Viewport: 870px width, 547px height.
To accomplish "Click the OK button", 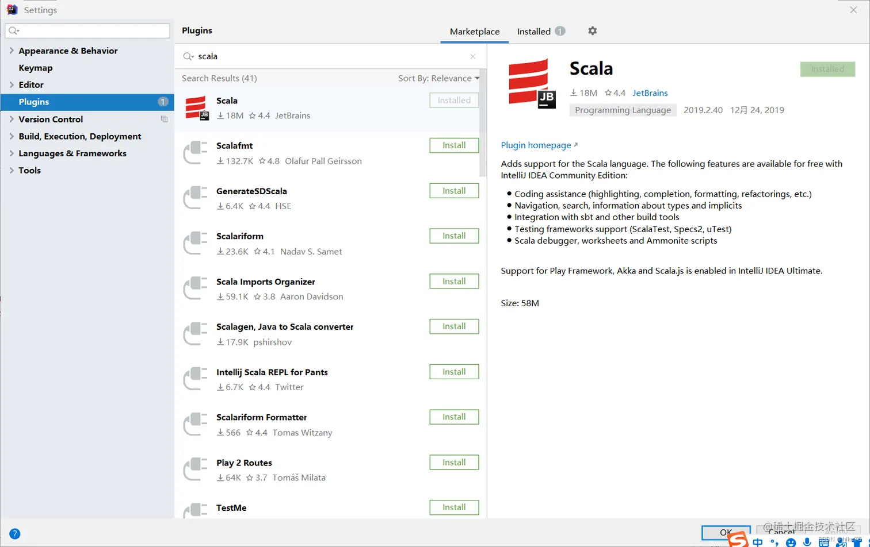I will pyautogui.click(x=726, y=533).
